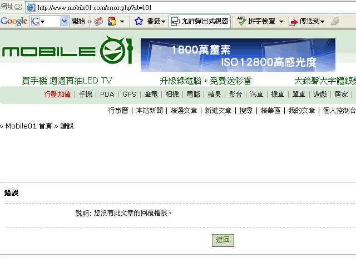Open the 傳送到 send-to menu

(x=306, y=21)
